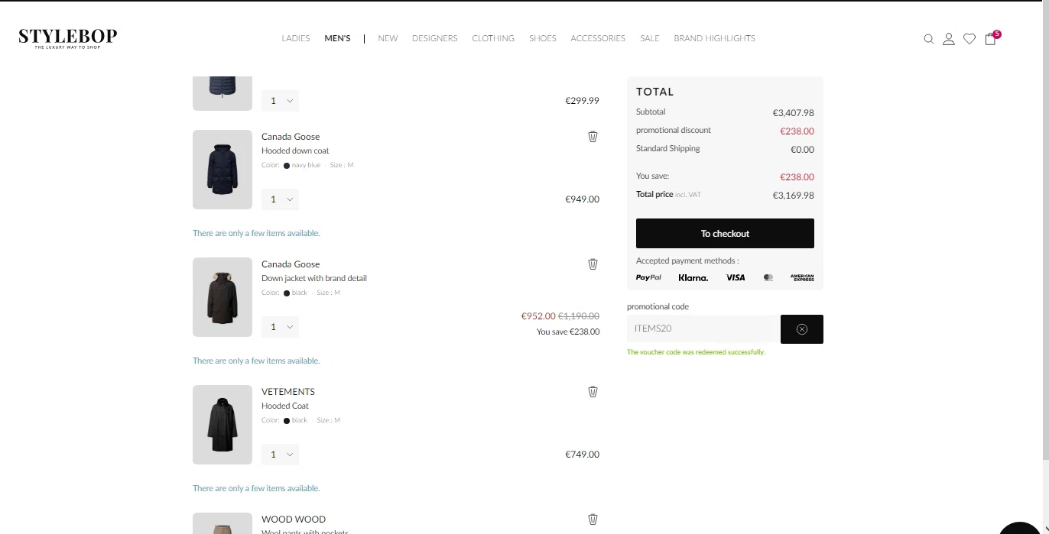Open the CLOTHING menu
This screenshot has width=1049, height=534.
[x=493, y=38]
